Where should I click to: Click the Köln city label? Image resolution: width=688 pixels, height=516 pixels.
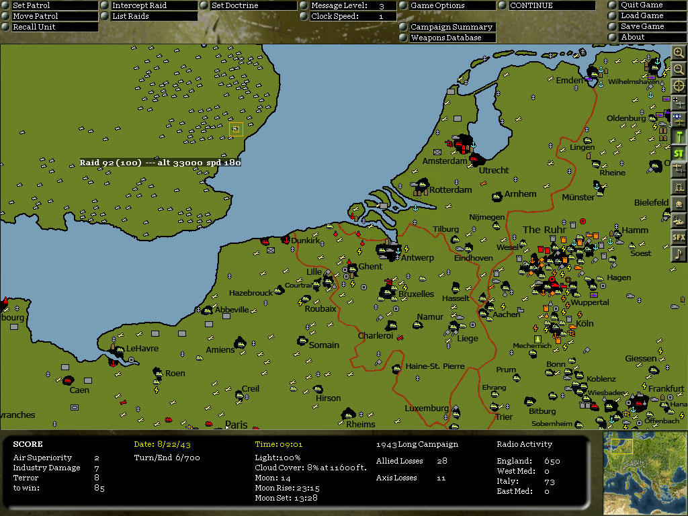pyautogui.click(x=585, y=323)
